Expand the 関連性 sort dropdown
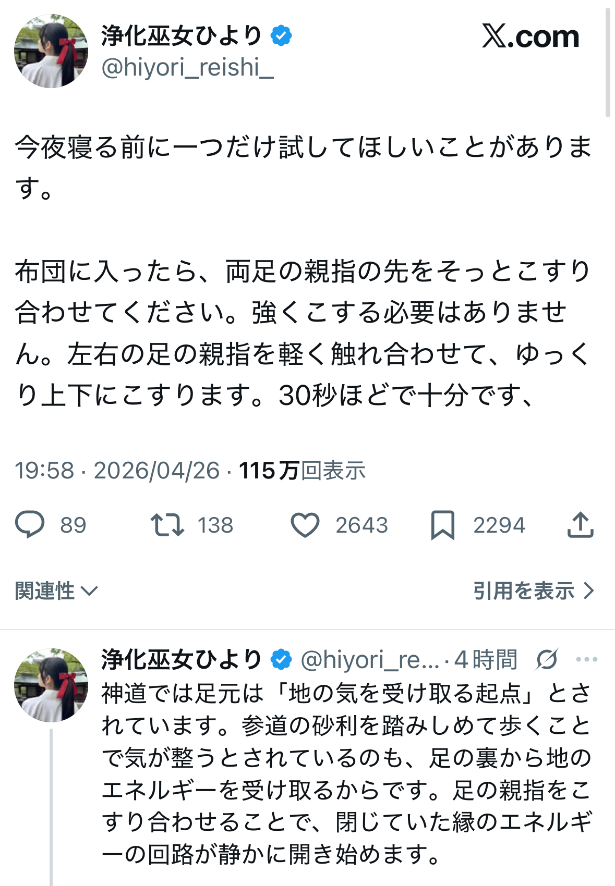This screenshot has width=615, height=886. 56,591
